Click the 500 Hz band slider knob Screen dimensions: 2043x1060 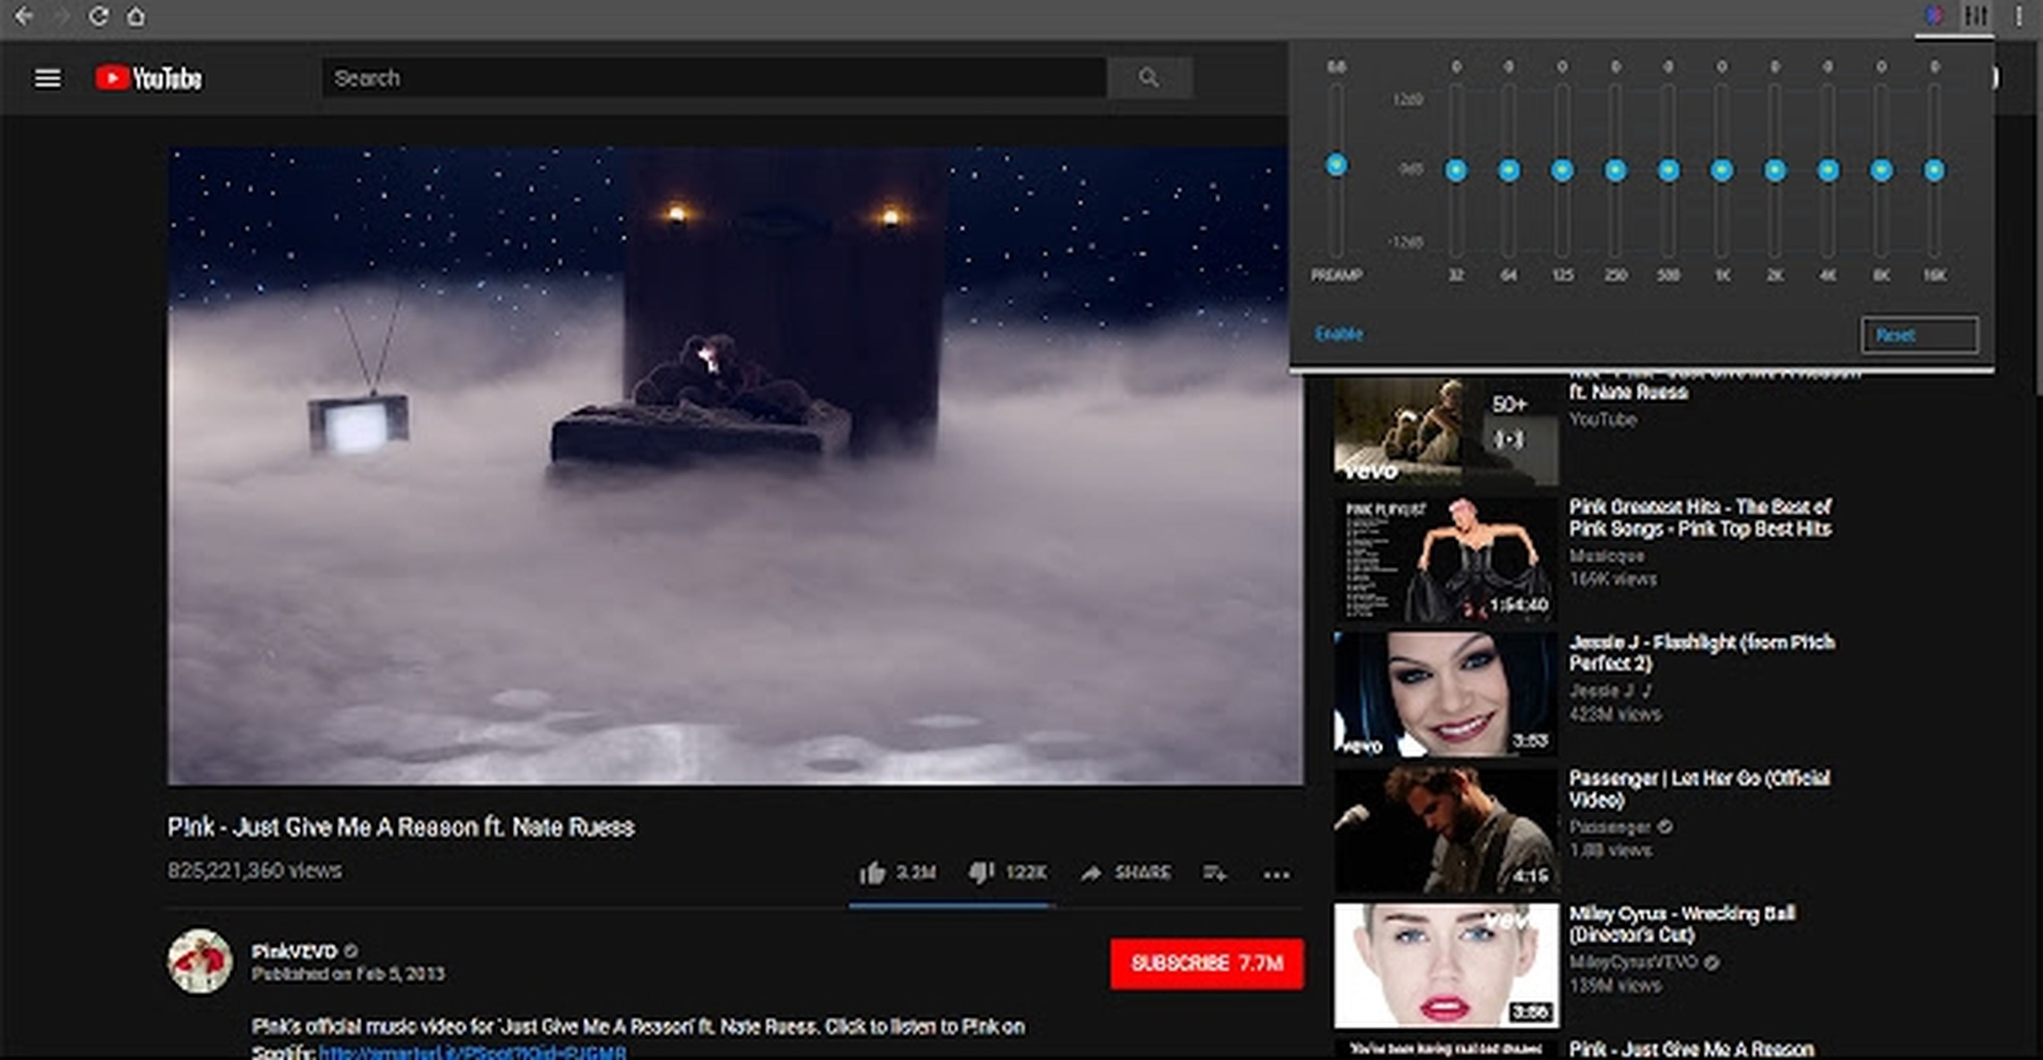[x=1668, y=171]
